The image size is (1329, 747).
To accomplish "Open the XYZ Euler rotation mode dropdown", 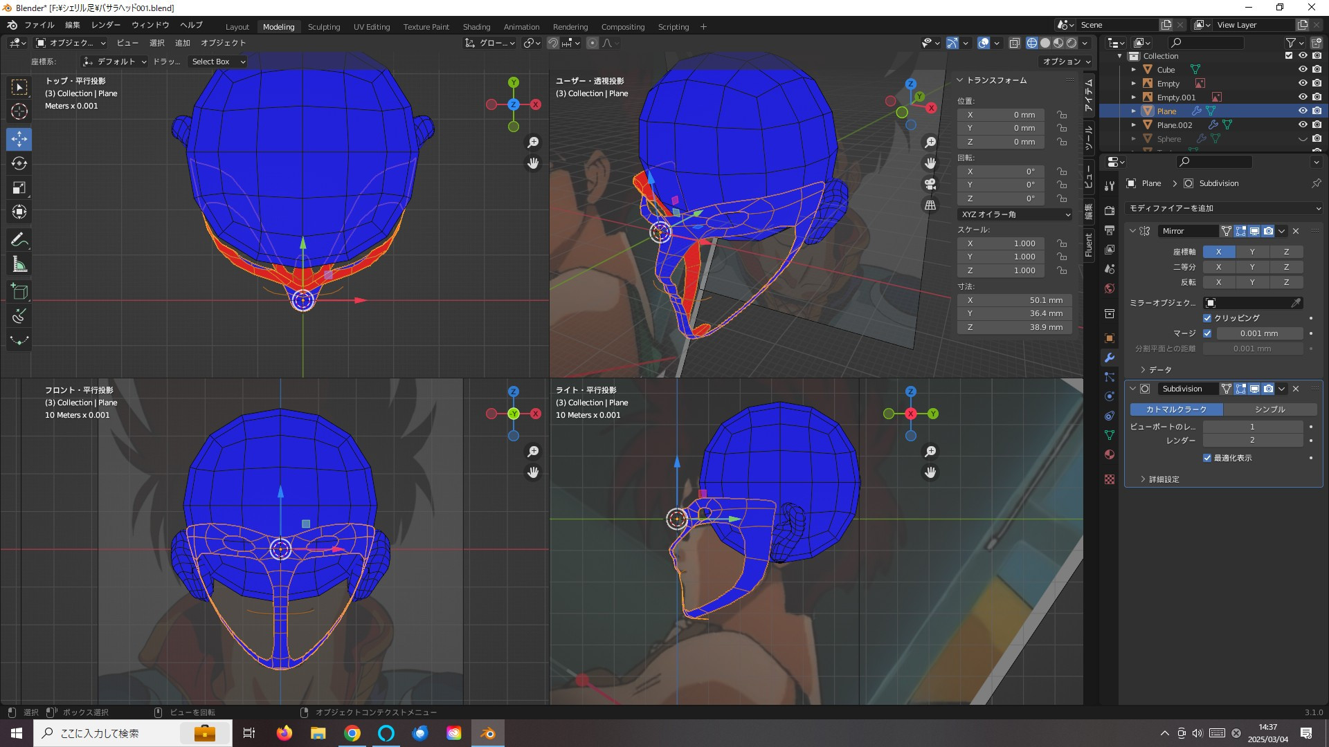I will click(1015, 214).
